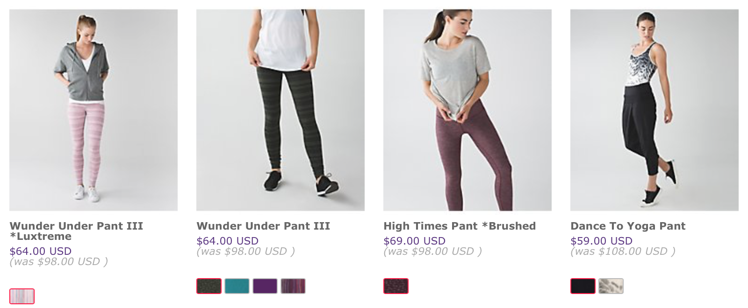The image size is (748, 308).
Task: Open the Wunder Under Pant III *Luxtreme title link
Action: [x=76, y=231]
